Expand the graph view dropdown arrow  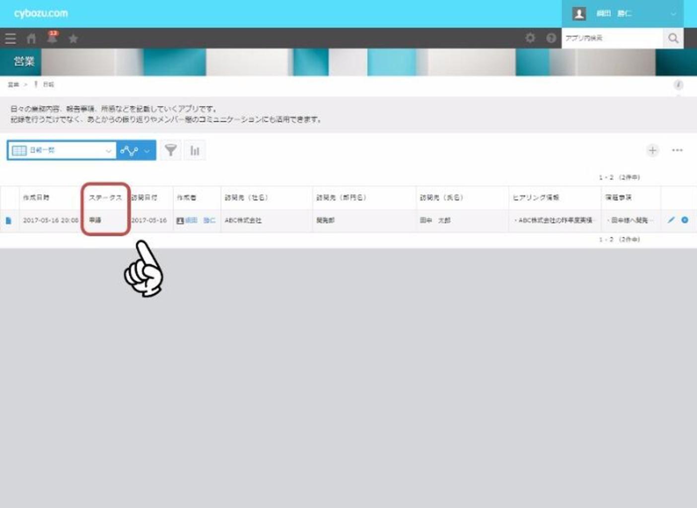coord(147,151)
